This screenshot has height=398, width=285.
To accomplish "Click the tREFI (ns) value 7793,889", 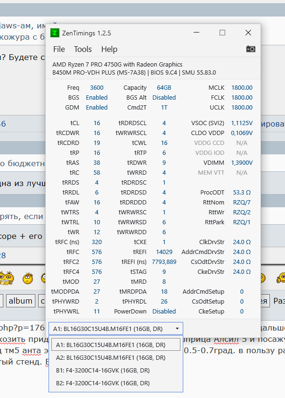I will (x=164, y=262).
